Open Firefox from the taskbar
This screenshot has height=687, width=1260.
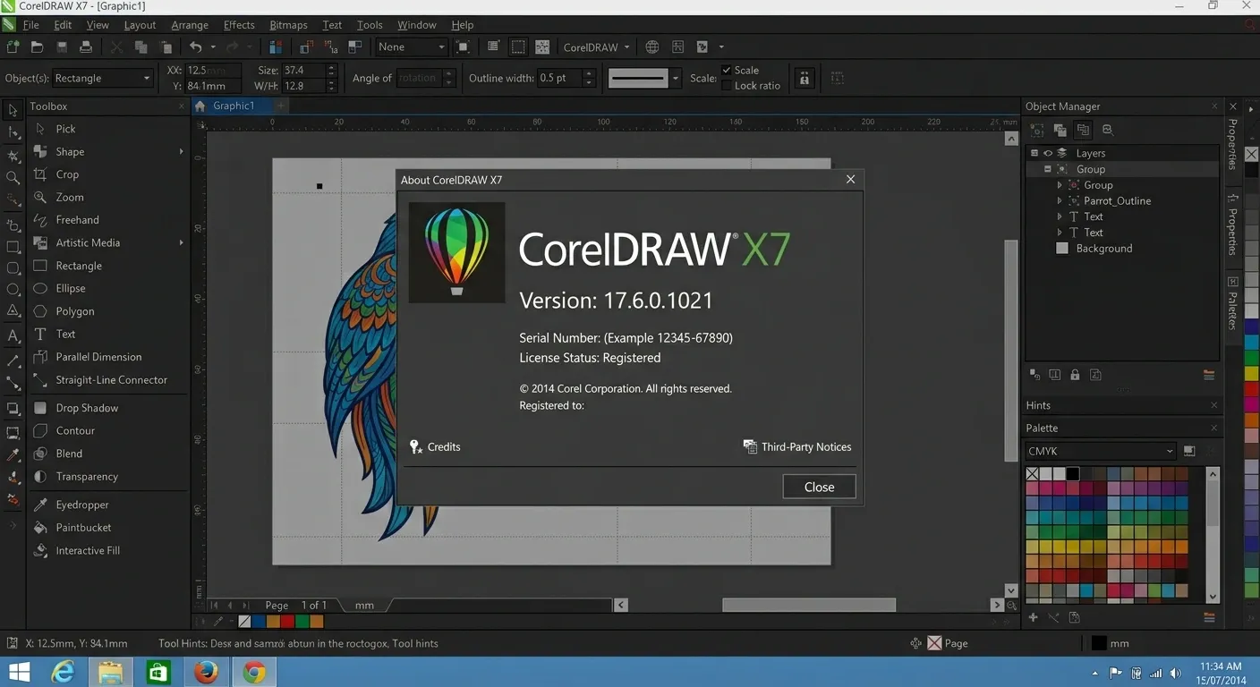(x=206, y=672)
